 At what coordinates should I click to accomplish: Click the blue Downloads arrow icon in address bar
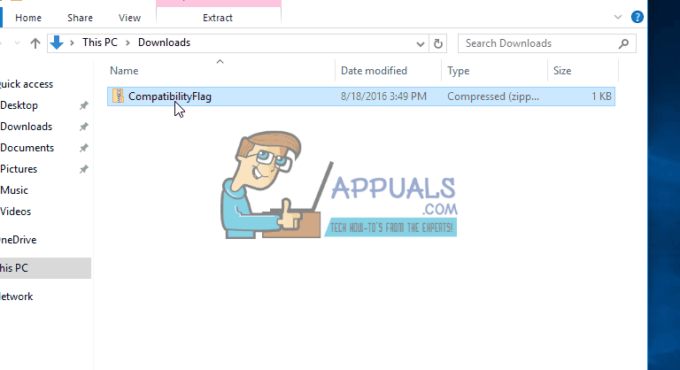(x=57, y=42)
